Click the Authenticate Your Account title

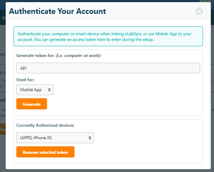pyautogui.click(x=57, y=11)
